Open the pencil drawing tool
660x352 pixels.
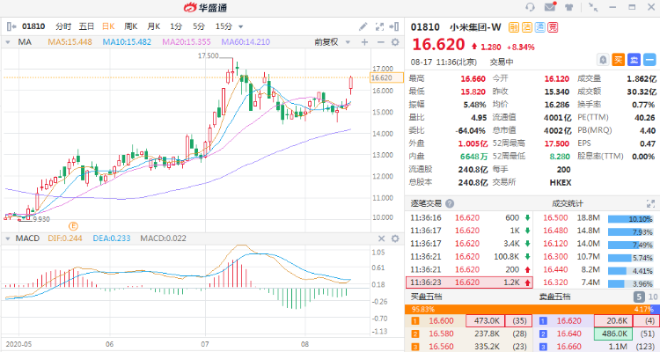pos(363,26)
